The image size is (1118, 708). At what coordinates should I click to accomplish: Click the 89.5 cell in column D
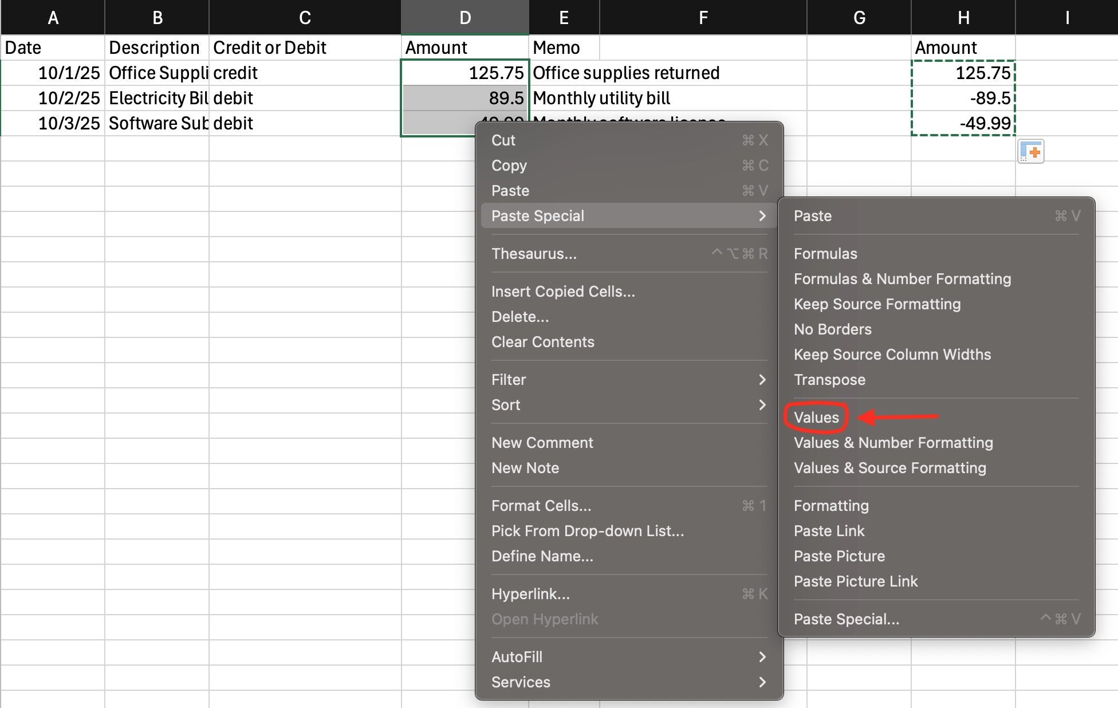click(465, 98)
